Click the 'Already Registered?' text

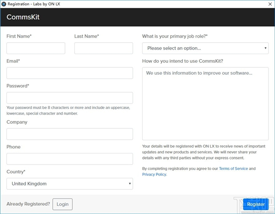tap(28, 204)
